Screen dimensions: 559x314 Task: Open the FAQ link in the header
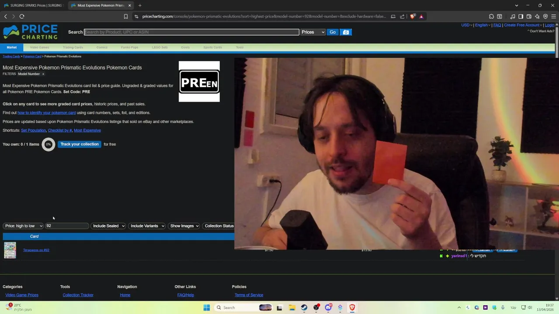click(497, 25)
